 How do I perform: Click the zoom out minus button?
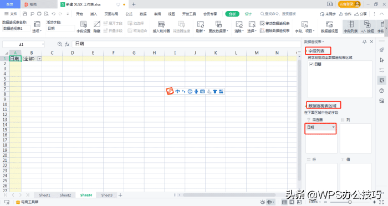click(x=325, y=202)
